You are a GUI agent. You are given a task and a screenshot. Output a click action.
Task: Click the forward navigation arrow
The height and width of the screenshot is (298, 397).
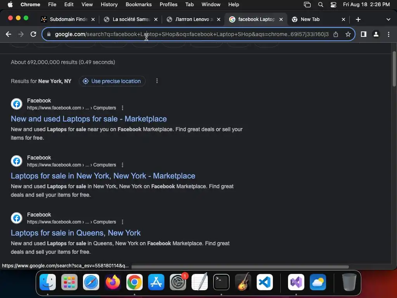click(21, 34)
